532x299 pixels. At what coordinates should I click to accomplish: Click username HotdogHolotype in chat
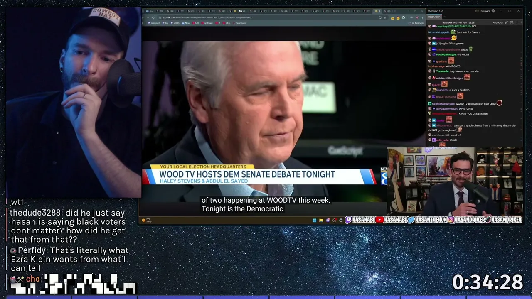446,54
